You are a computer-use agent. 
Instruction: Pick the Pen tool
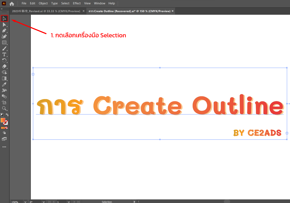click(x=4, y=31)
